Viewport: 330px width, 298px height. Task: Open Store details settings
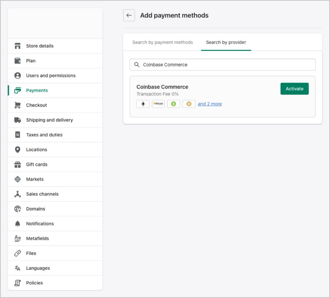[x=55, y=46]
